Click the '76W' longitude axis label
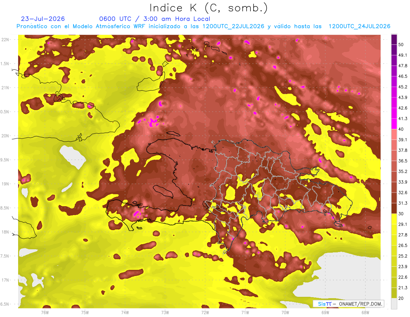This screenshot has width=410, height=317. 45,313
